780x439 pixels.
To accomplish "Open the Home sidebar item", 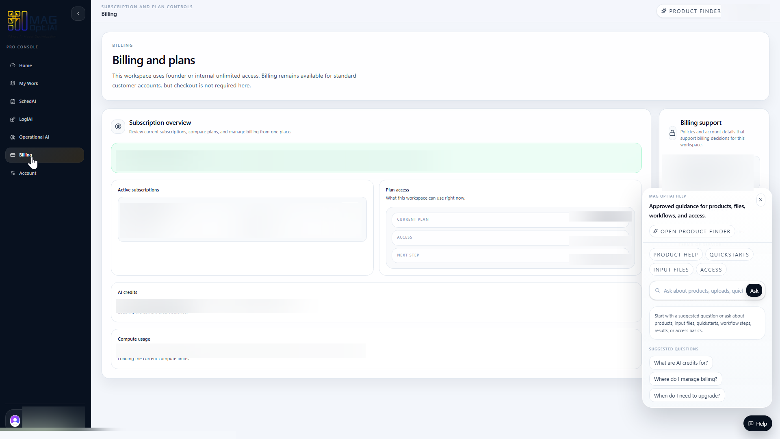I will click(x=45, y=65).
